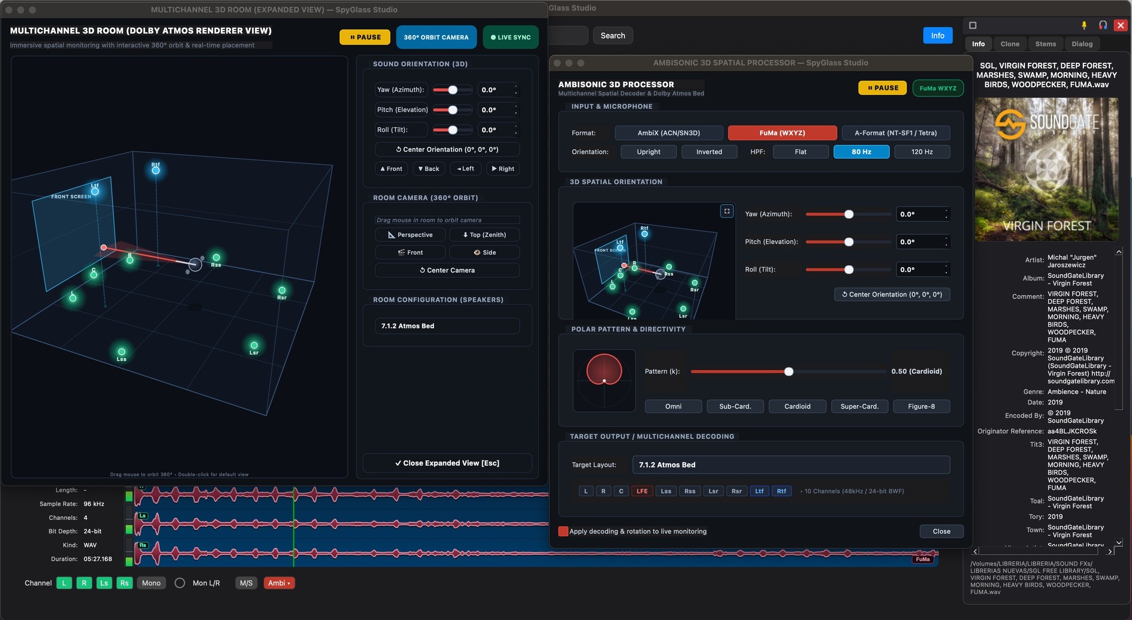This screenshot has height=620, width=1132.
Task: Toggle the Mono monitoring button
Action: point(151,583)
